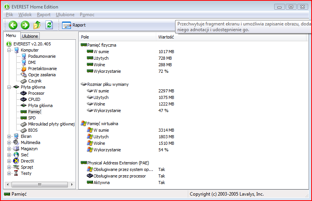Click the green Back arrow button
Viewport: 312px width, 201px height.
[13, 25]
